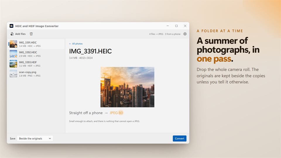Select IMG_3392.HEIC thumbnail in file list

coord(13,54)
